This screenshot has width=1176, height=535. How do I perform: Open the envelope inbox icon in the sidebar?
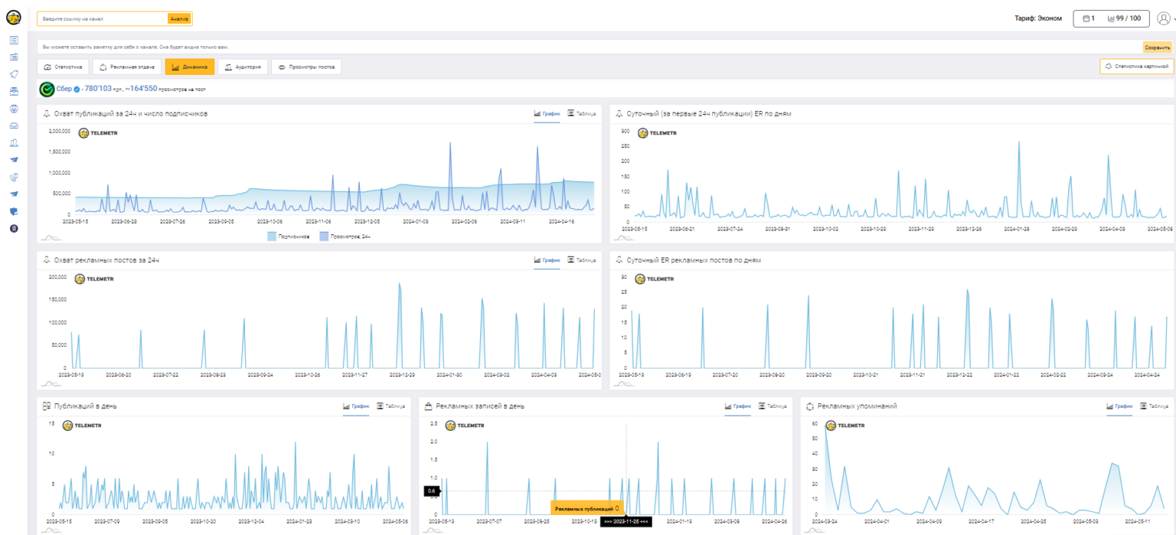(14, 126)
